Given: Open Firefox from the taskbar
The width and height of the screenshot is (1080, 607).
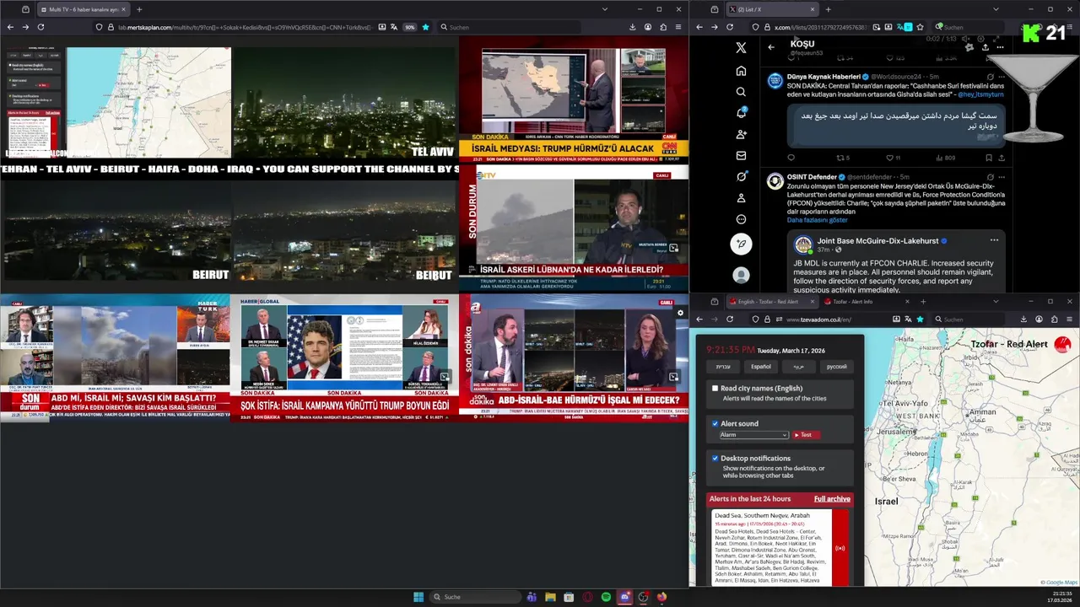Looking at the screenshot, I should [661, 597].
